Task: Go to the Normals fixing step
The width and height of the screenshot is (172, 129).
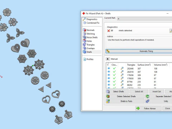Action: (x=89, y=30)
